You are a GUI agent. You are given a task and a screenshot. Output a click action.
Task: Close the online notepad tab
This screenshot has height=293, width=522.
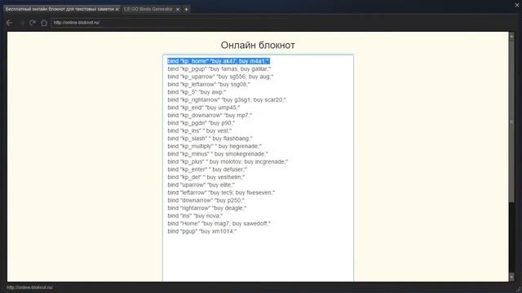(x=117, y=9)
